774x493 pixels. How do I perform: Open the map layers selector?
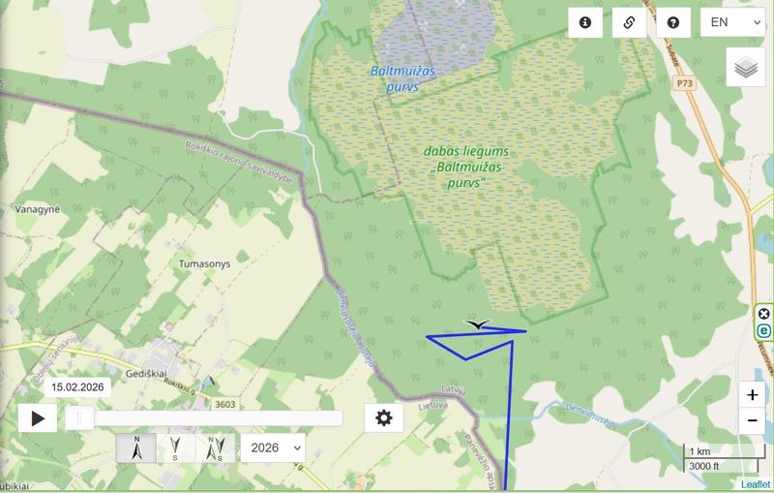point(746,67)
